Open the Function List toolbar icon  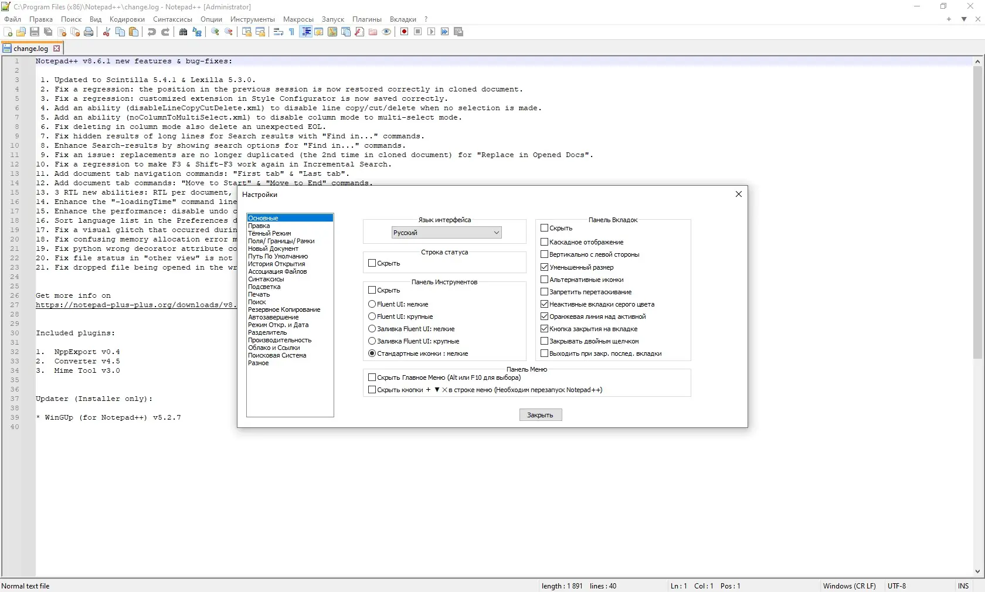click(359, 32)
